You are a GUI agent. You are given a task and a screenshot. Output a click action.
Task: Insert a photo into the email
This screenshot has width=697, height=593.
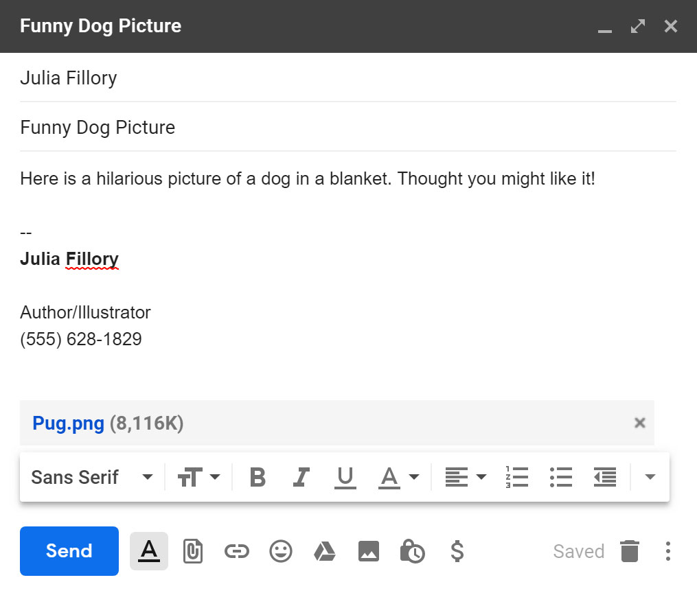369,551
